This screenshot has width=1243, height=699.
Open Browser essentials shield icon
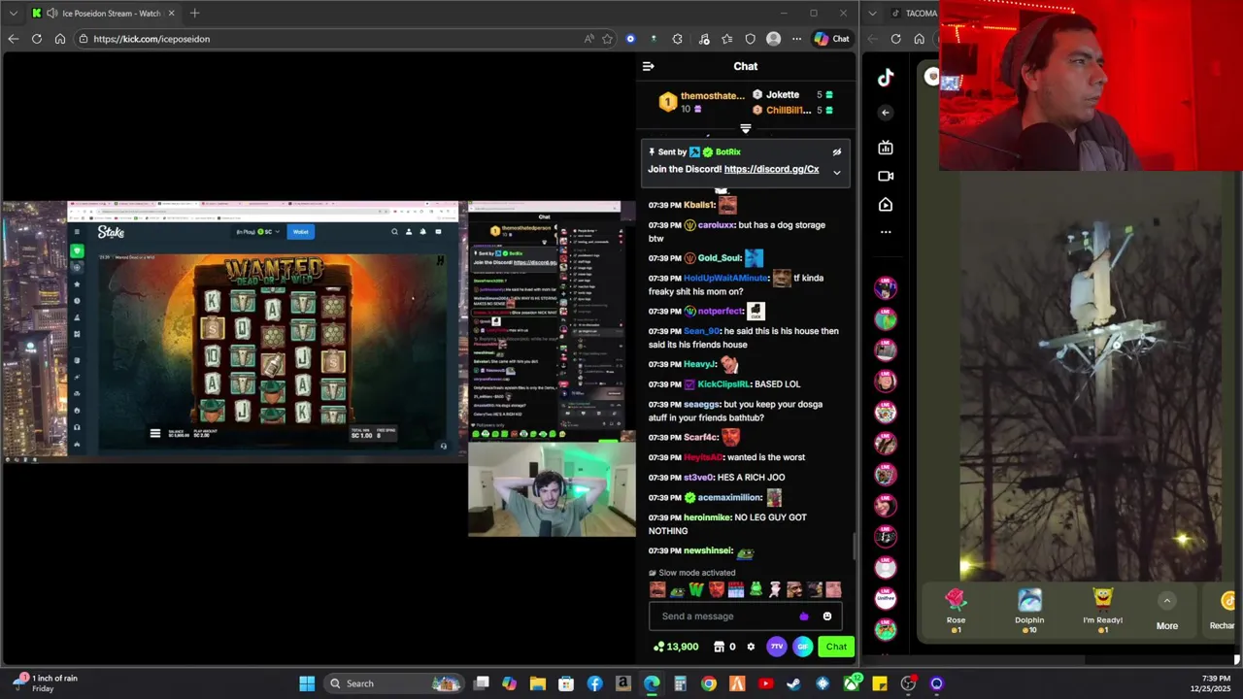click(x=750, y=39)
